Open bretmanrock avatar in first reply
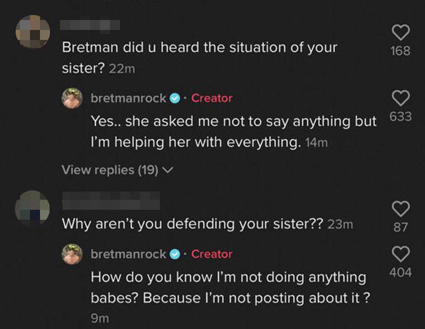 click(71, 99)
